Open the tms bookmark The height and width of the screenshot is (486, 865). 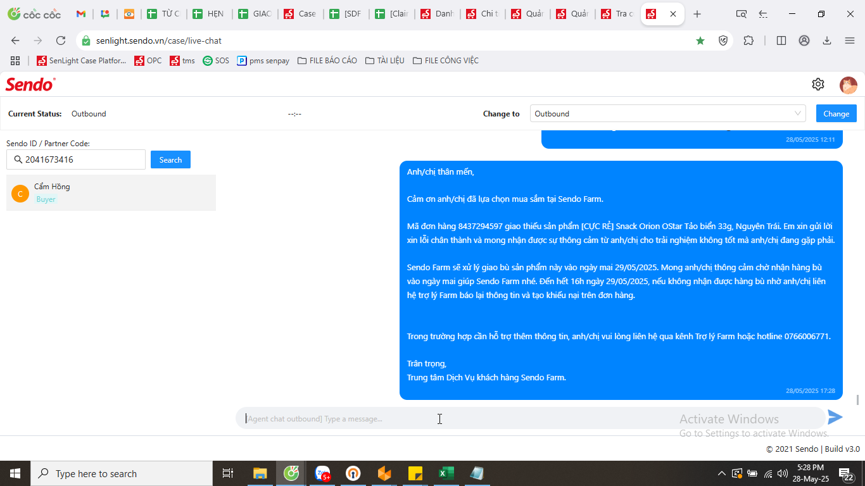[182, 61]
